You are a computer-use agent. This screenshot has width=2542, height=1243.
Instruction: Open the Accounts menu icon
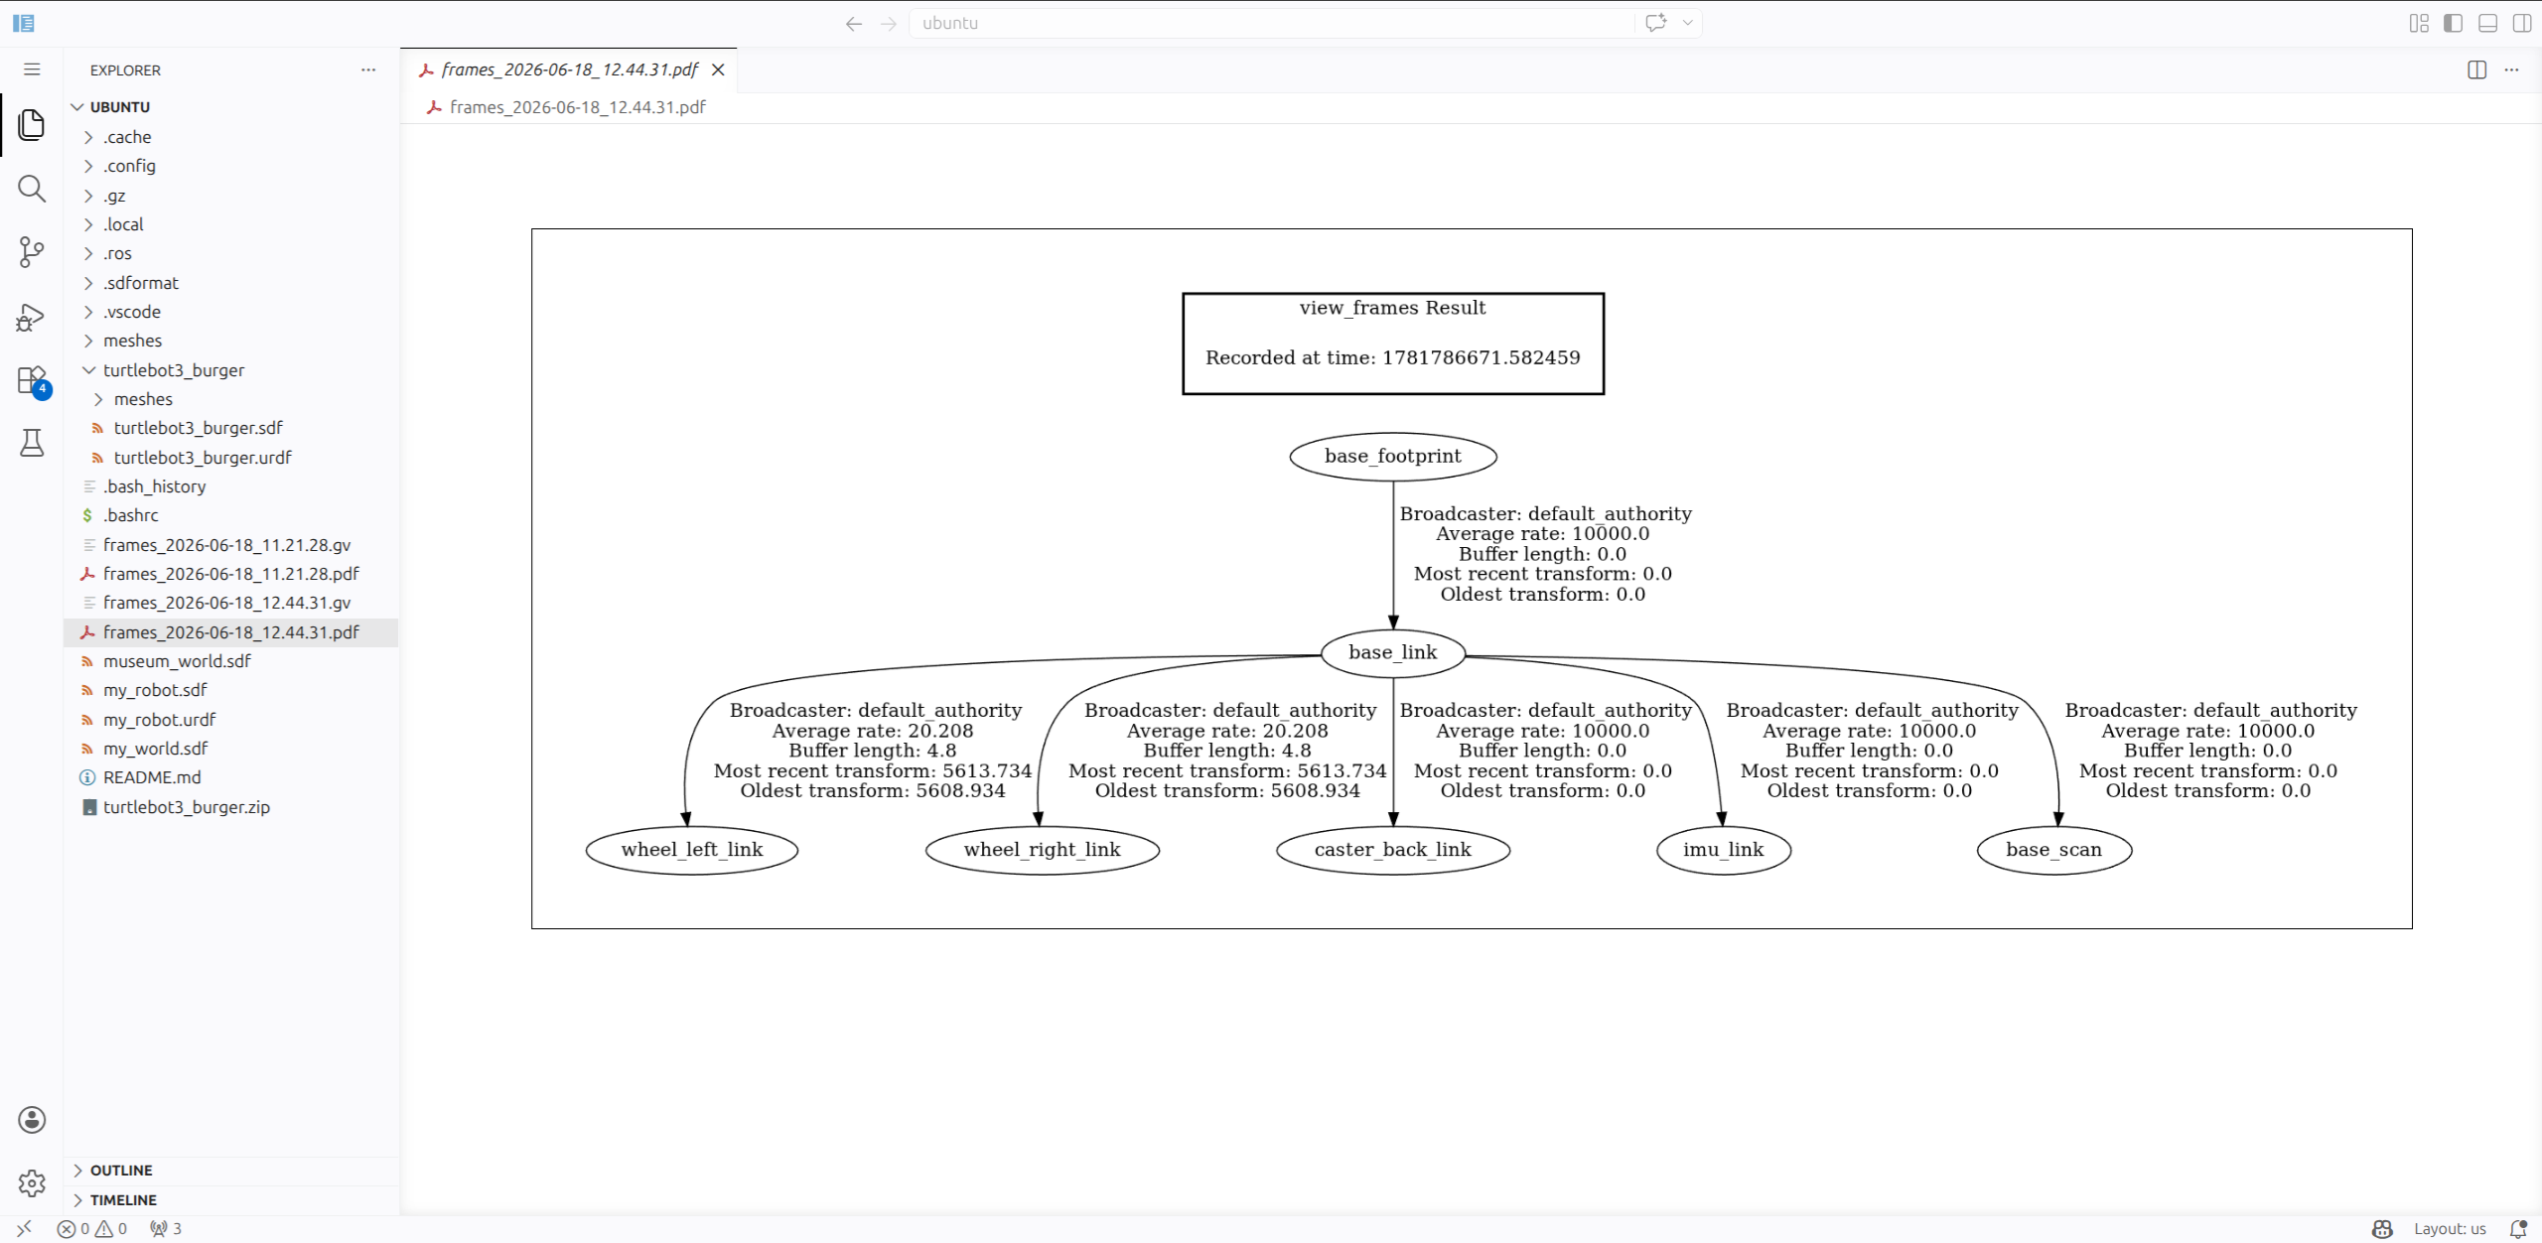32,1120
